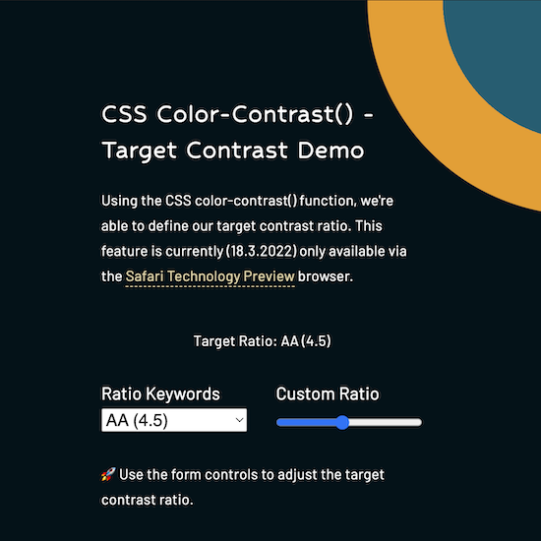The width and height of the screenshot is (541, 541).
Task: Open the Safari Technology Preview link
Action: point(210,276)
